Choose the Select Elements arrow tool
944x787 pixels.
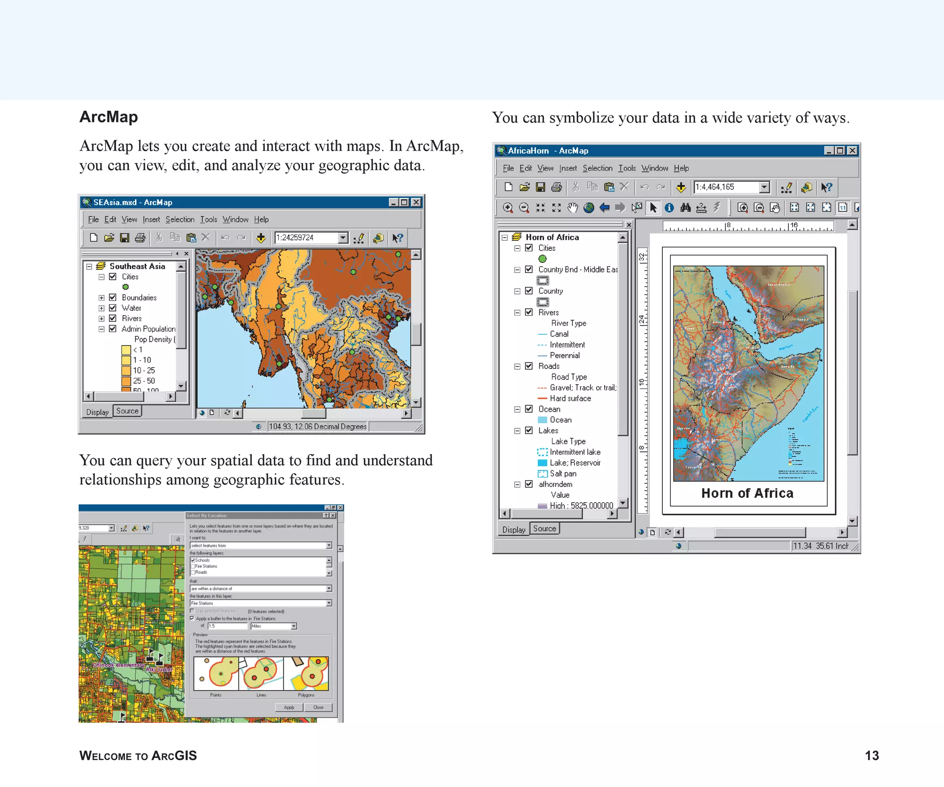click(653, 208)
